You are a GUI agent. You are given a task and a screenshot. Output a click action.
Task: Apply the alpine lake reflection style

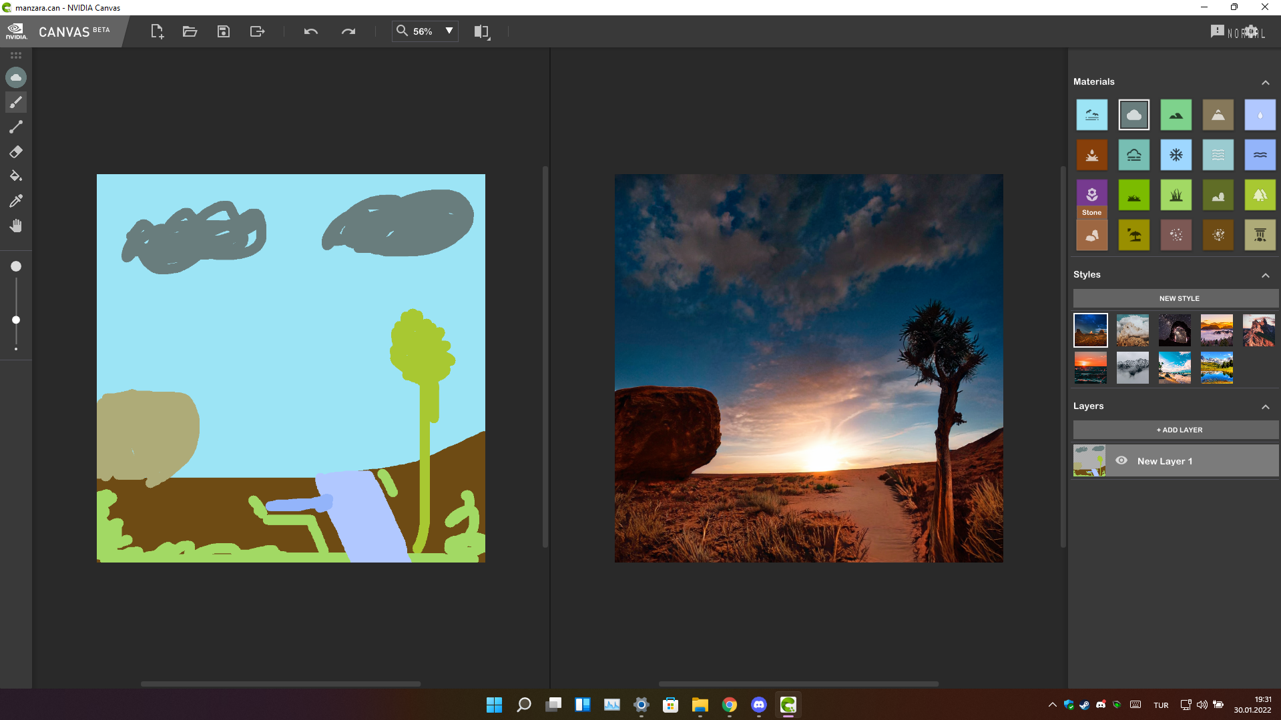(1217, 368)
